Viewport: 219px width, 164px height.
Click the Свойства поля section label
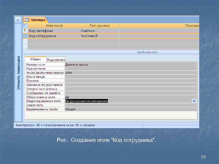click(147, 52)
